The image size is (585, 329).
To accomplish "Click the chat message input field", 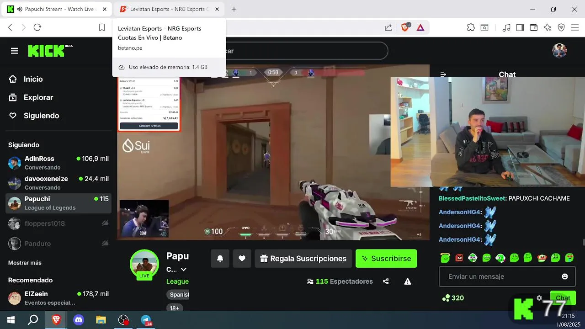I will 500,276.
